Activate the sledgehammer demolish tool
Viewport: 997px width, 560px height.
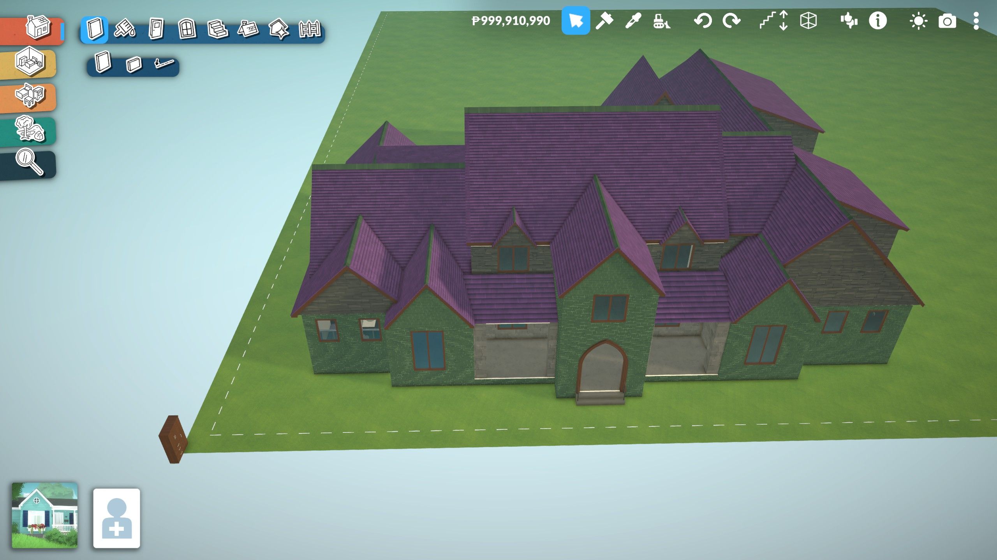point(604,21)
